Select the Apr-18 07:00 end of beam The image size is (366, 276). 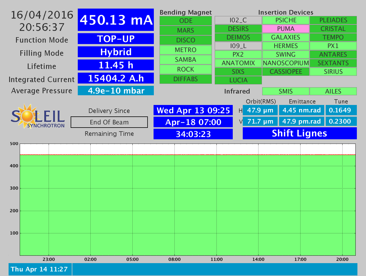point(193,122)
